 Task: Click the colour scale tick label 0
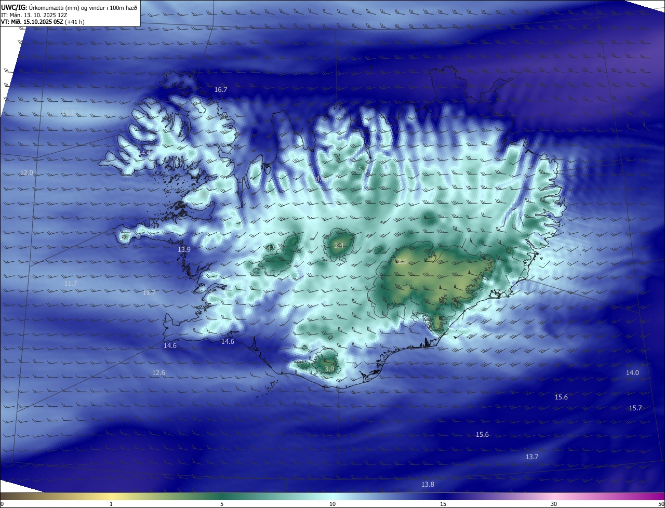pyautogui.click(x=2, y=504)
